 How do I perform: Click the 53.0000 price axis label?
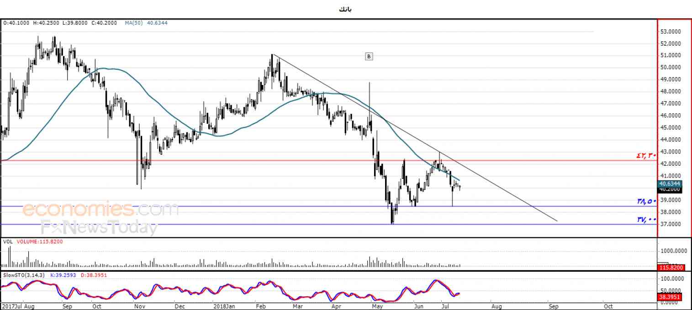(x=671, y=32)
